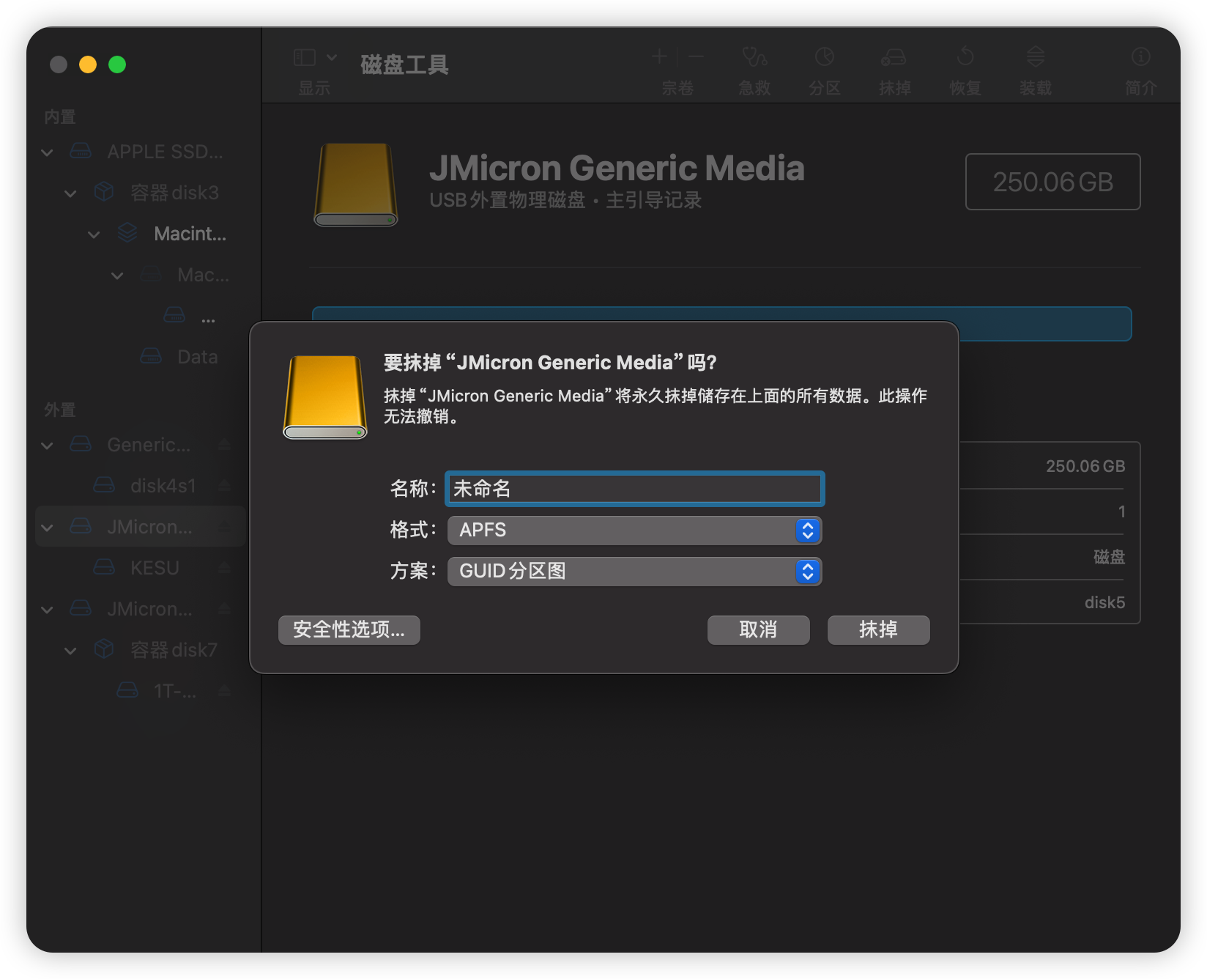Click the 安全性选项... security options button

point(349,629)
